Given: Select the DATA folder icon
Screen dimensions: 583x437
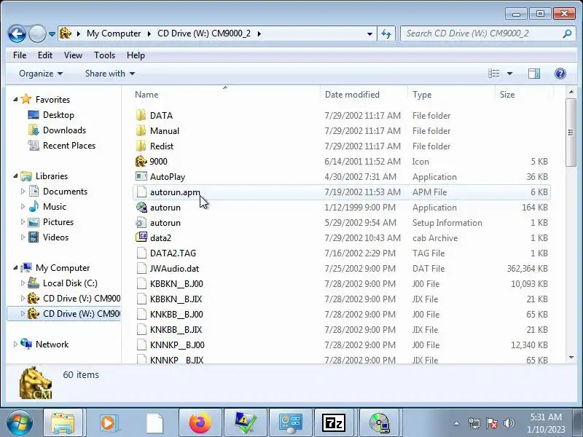Looking at the screenshot, I should [x=141, y=116].
